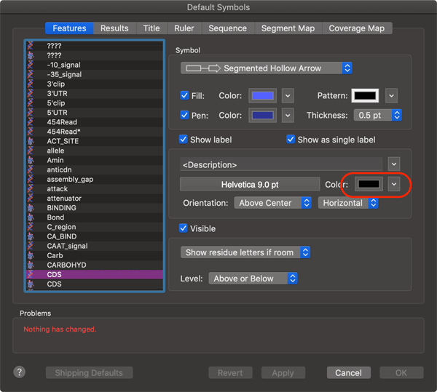
Task: Click the DNA icon beside 3'UTR
Action: (30, 94)
